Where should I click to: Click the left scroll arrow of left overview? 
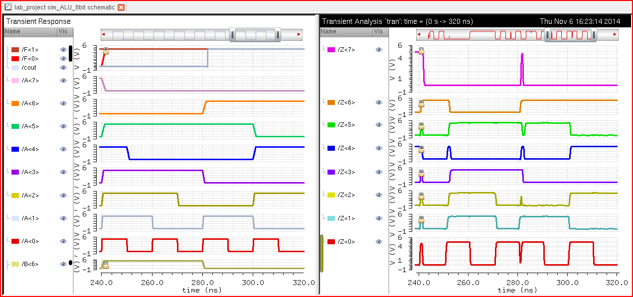coord(103,34)
